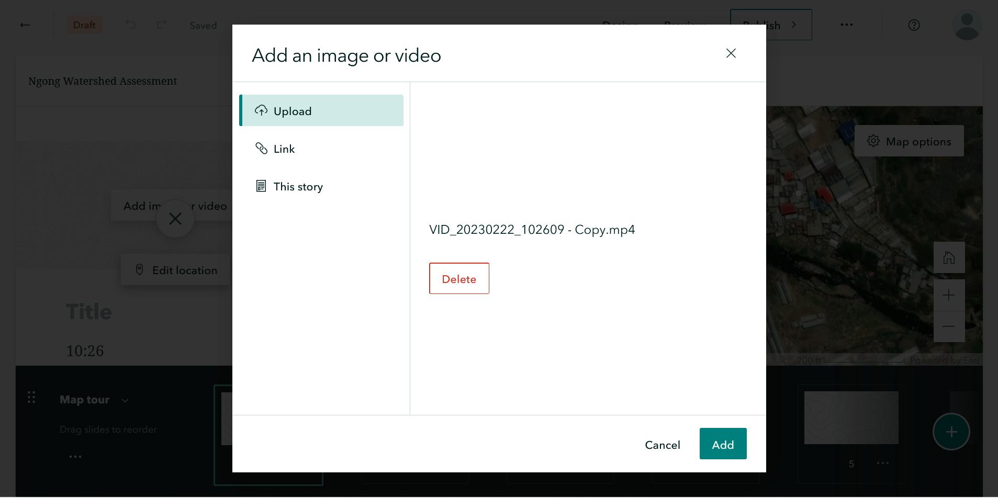The image size is (998, 498).
Task: Open the slide options ellipsis menu
Action: click(x=883, y=463)
